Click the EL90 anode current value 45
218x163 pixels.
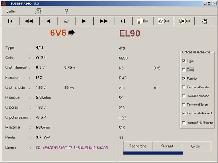click(x=156, y=88)
